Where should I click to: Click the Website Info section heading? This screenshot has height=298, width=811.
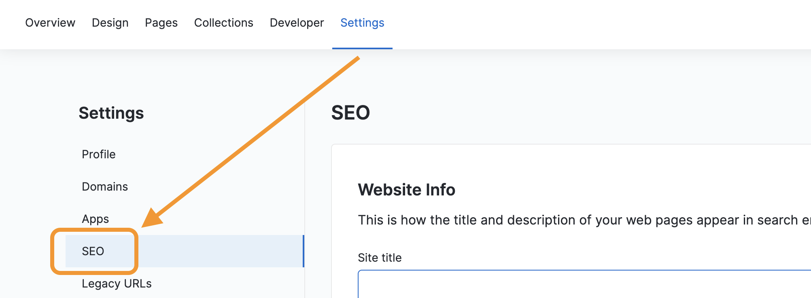[x=406, y=190]
